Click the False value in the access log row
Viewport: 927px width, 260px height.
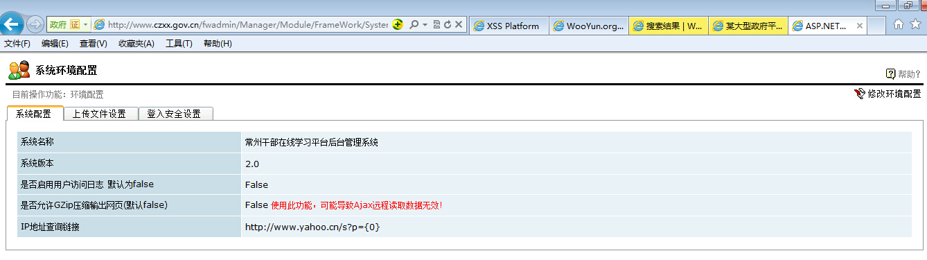(x=256, y=185)
